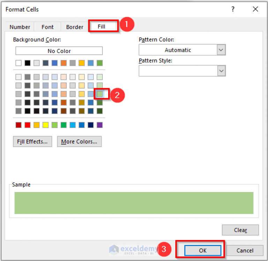Confirm with the OK button
The image size is (268, 261).
[203, 251]
